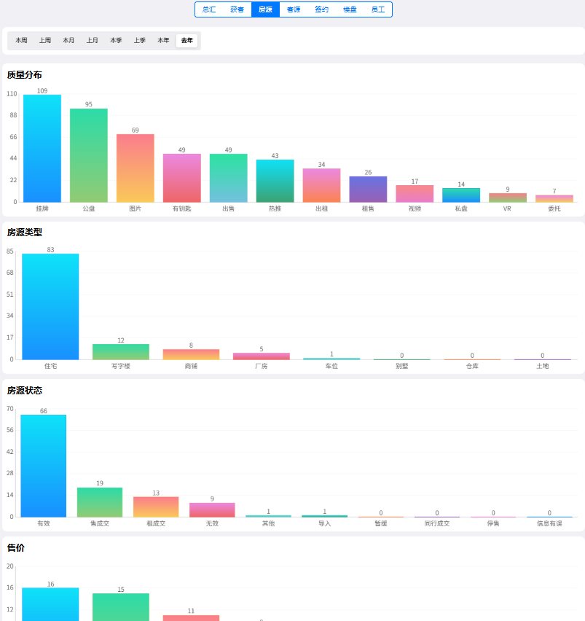Click the 出售 bar showing 49
585x621 pixels.
click(x=228, y=179)
